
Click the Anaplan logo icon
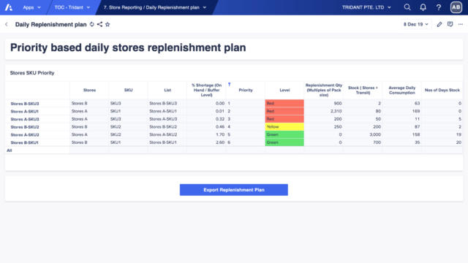[8, 7]
